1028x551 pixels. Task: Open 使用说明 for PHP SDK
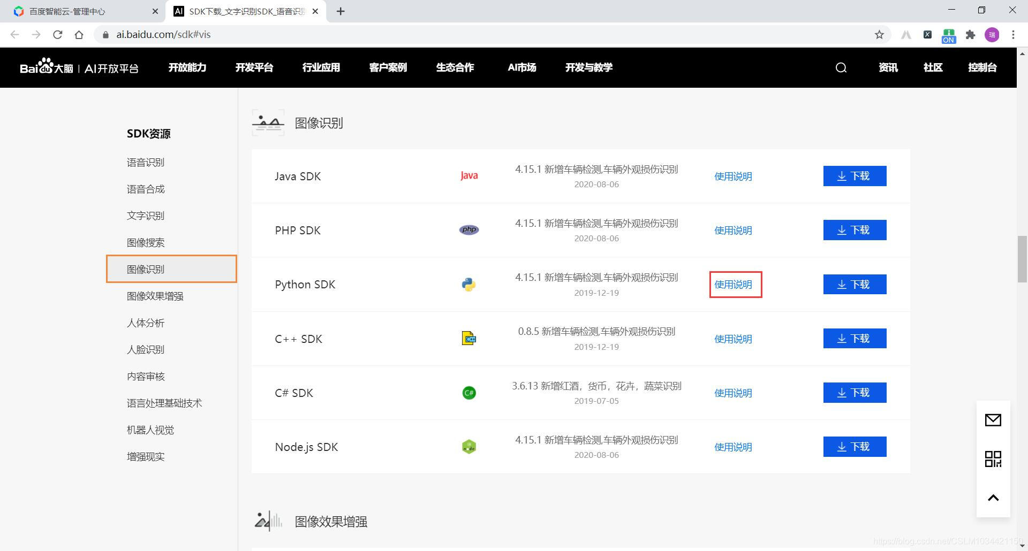point(733,230)
